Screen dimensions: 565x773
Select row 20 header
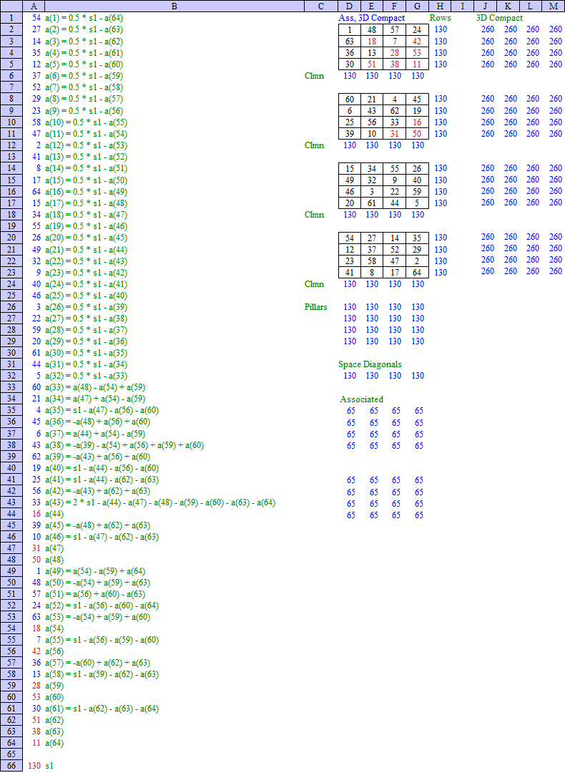(x=11, y=238)
